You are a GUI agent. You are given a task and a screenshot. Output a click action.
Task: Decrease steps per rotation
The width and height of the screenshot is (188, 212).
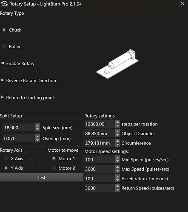[x=117, y=126]
